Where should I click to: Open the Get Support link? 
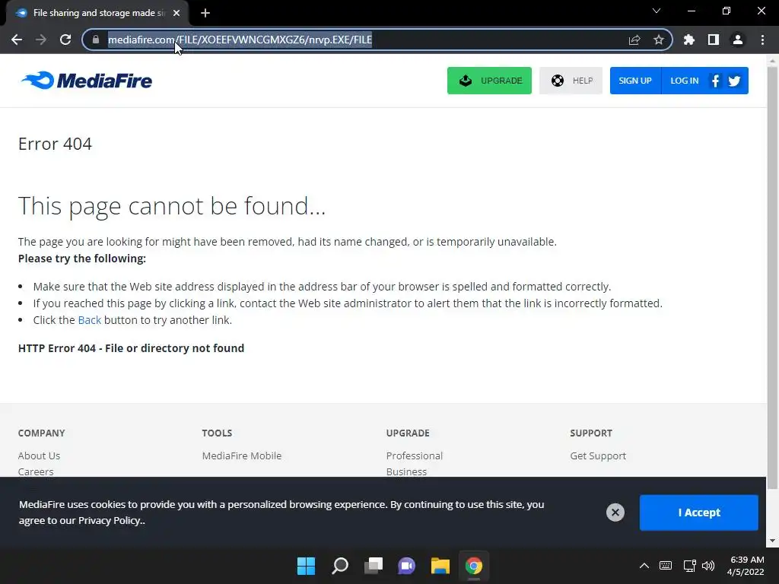pyautogui.click(x=598, y=456)
